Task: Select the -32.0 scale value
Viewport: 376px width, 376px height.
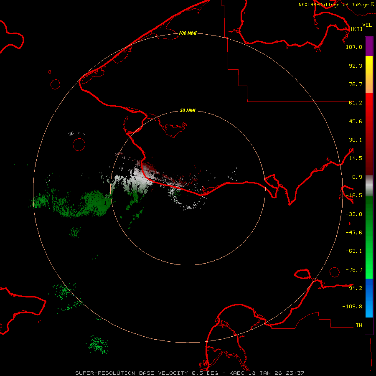Action: (x=354, y=214)
